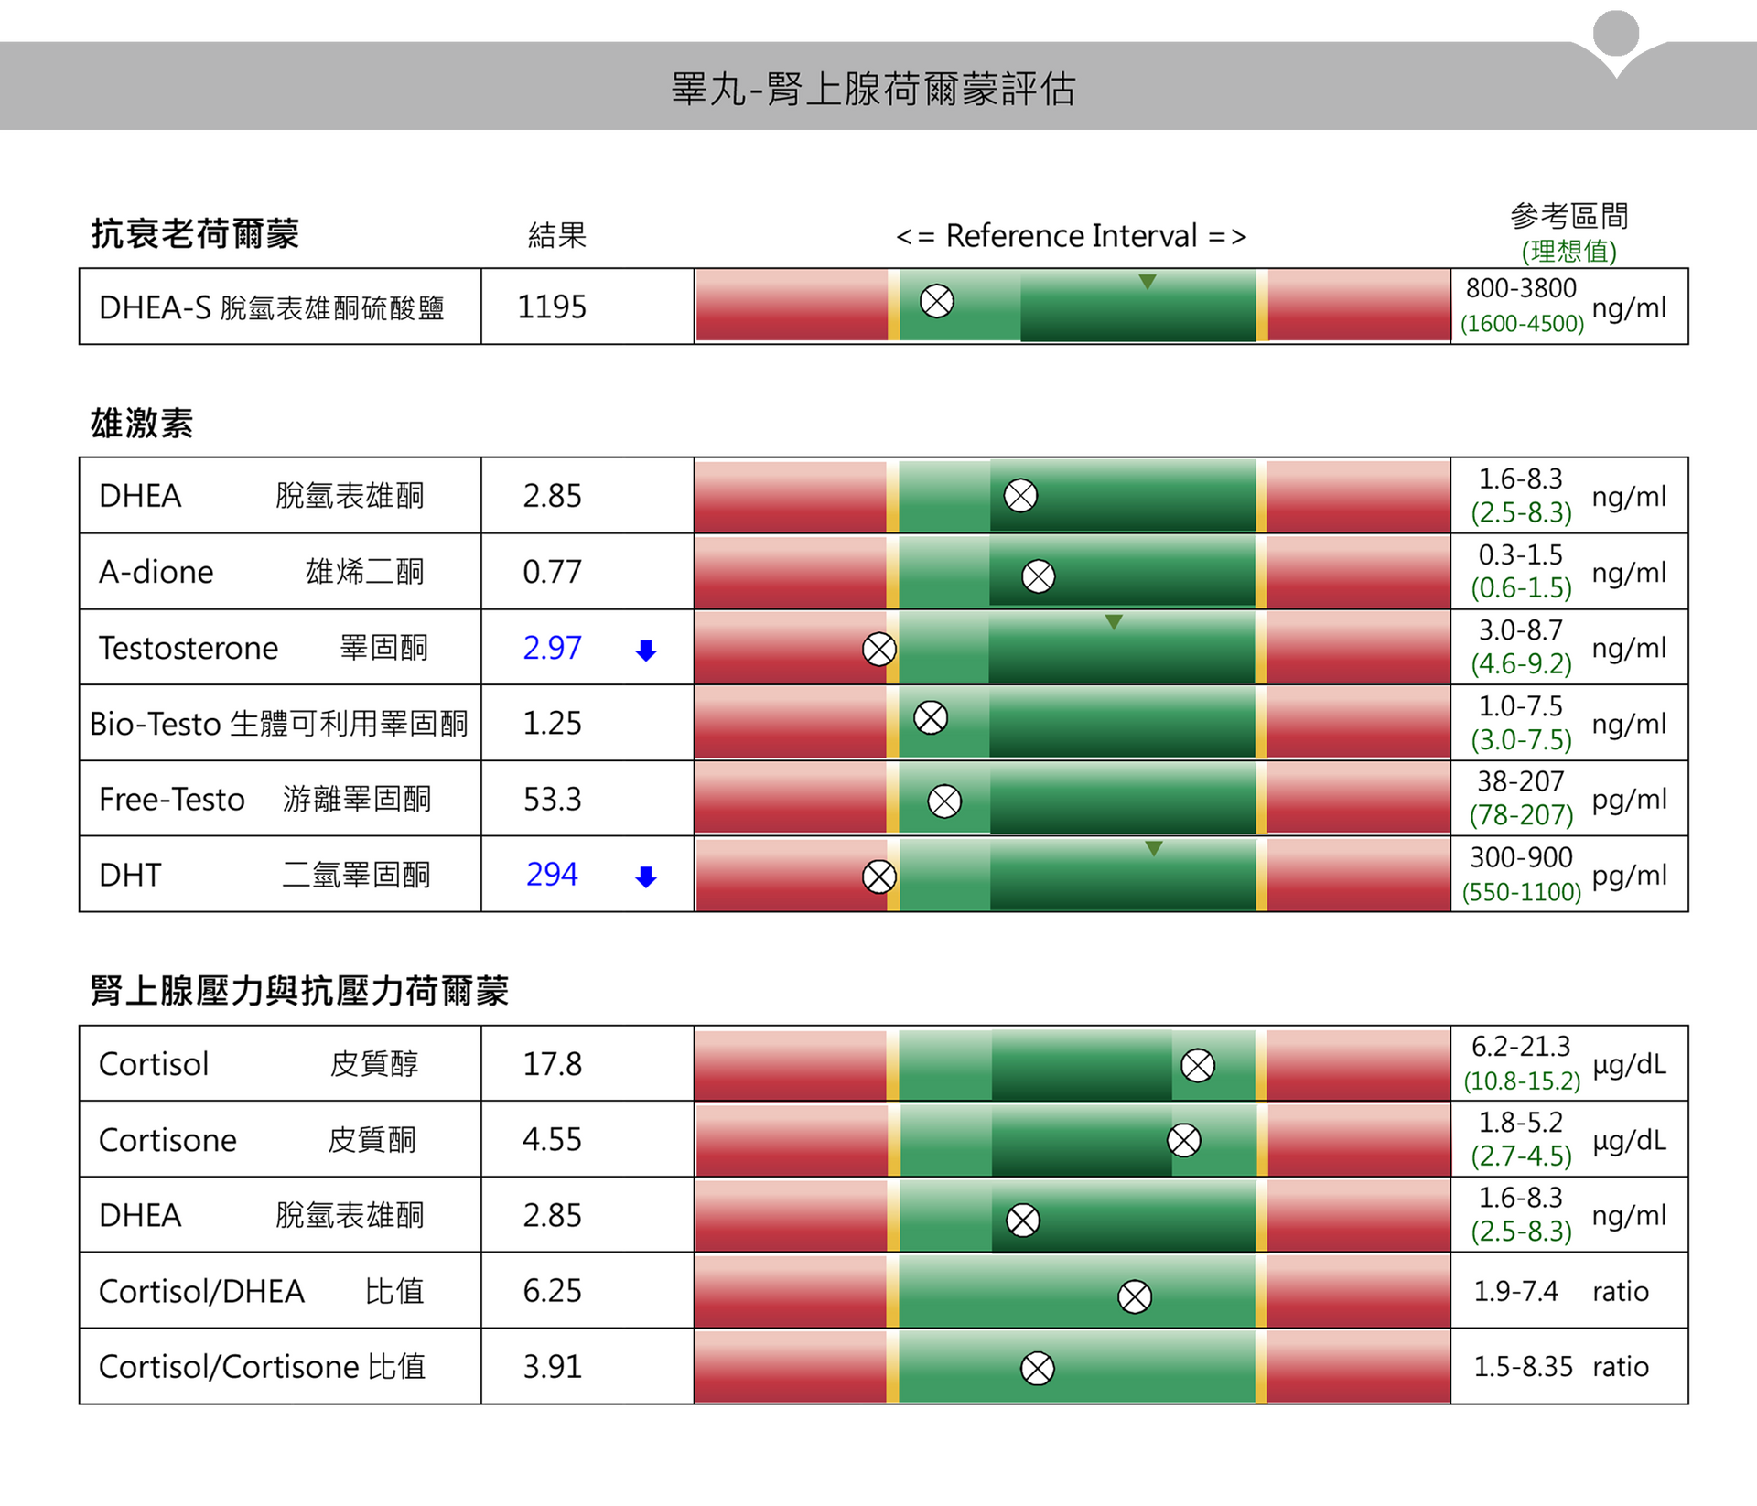Click the 腎上腺壓力與抗壓力荷爾蒙 heading
The width and height of the screenshot is (1757, 1506).
(299, 990)
